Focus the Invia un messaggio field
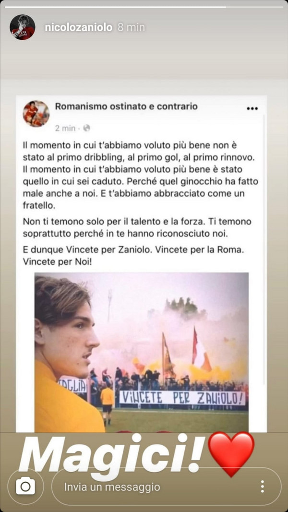The image size is (288, 512). click(x=166, y=487)
